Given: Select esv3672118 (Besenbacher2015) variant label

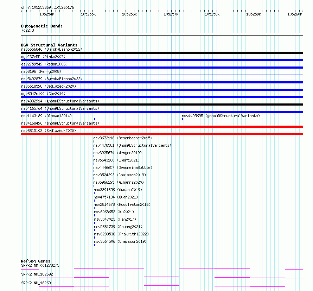Looking at the screenshot, I should 123,138.
